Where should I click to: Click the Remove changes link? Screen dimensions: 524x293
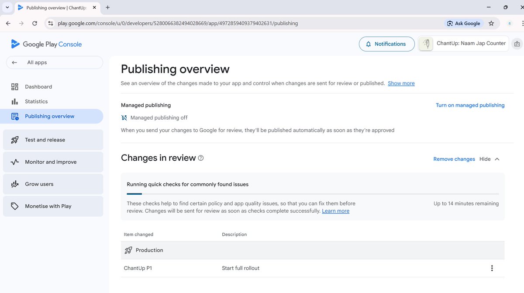pyautogui.click(x=454, y=159)
